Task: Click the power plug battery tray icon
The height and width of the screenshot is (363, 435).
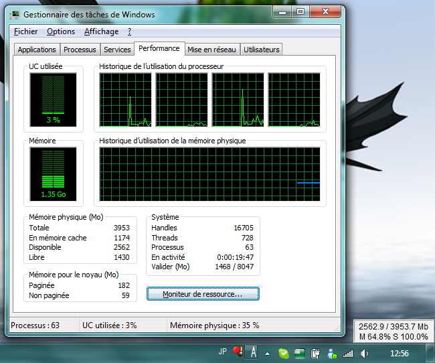Action: pyautogui.click(x=315, y=353)
